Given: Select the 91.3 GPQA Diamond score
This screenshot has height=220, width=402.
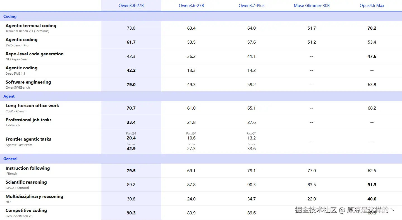Looking at the screenshot, I should [372, 185].
